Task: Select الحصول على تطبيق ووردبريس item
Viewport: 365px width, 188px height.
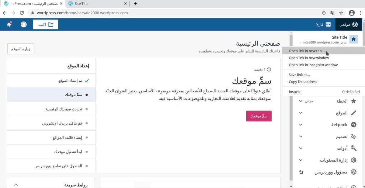Action: tap(51, 166)
